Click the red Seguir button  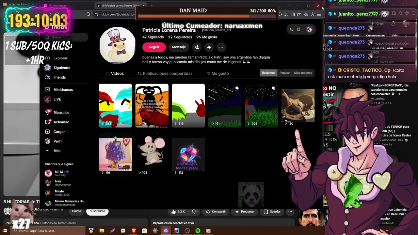coord(154,47)
